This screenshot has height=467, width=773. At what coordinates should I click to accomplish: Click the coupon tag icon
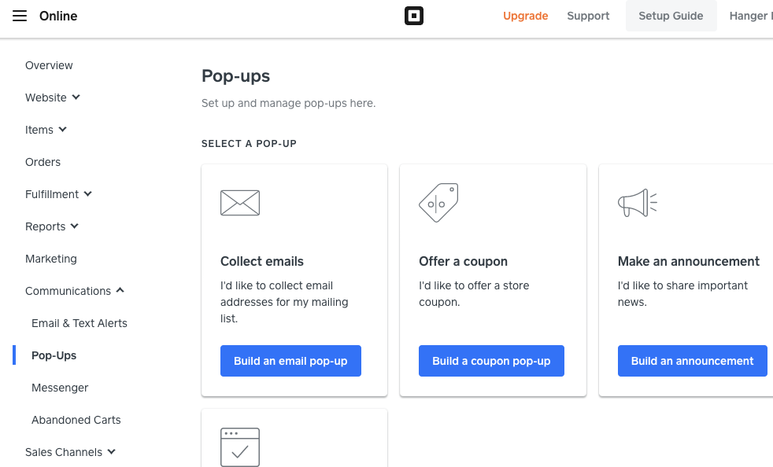pyautogui.click(x=438, y=203)
